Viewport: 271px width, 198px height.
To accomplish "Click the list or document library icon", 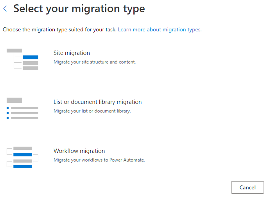I will point(22,109).
